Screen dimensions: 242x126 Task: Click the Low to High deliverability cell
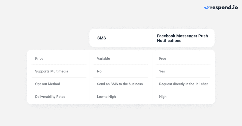tap(106, 97)
